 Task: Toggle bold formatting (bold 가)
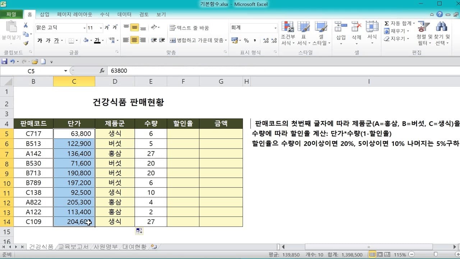[40, 40]
